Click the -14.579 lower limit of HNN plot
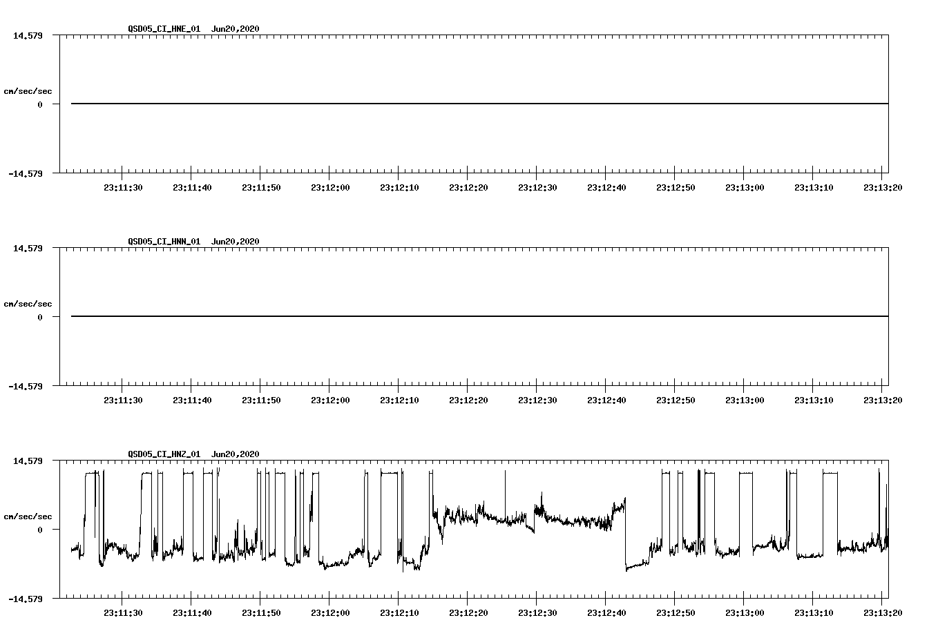The width and height of the screenshot is (938, 638). coord(25,387)
